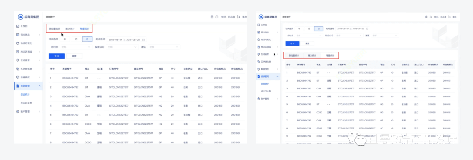Click 招商局集团 logo in left screenshot
Image resolution: width=473 pixels, height=160 pixels.
[x=28, y=17]
